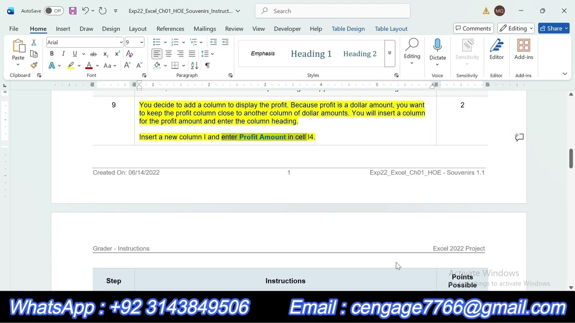Click the font color red A button
Viewport: 575px width, 323px height.
[x=89, y=65]
